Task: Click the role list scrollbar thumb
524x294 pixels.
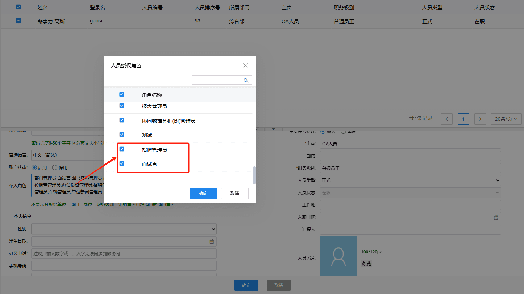Action: pos(254,175)
